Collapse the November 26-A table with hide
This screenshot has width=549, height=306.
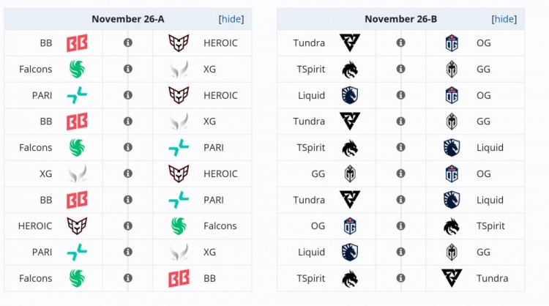click(x=231, y=19)
